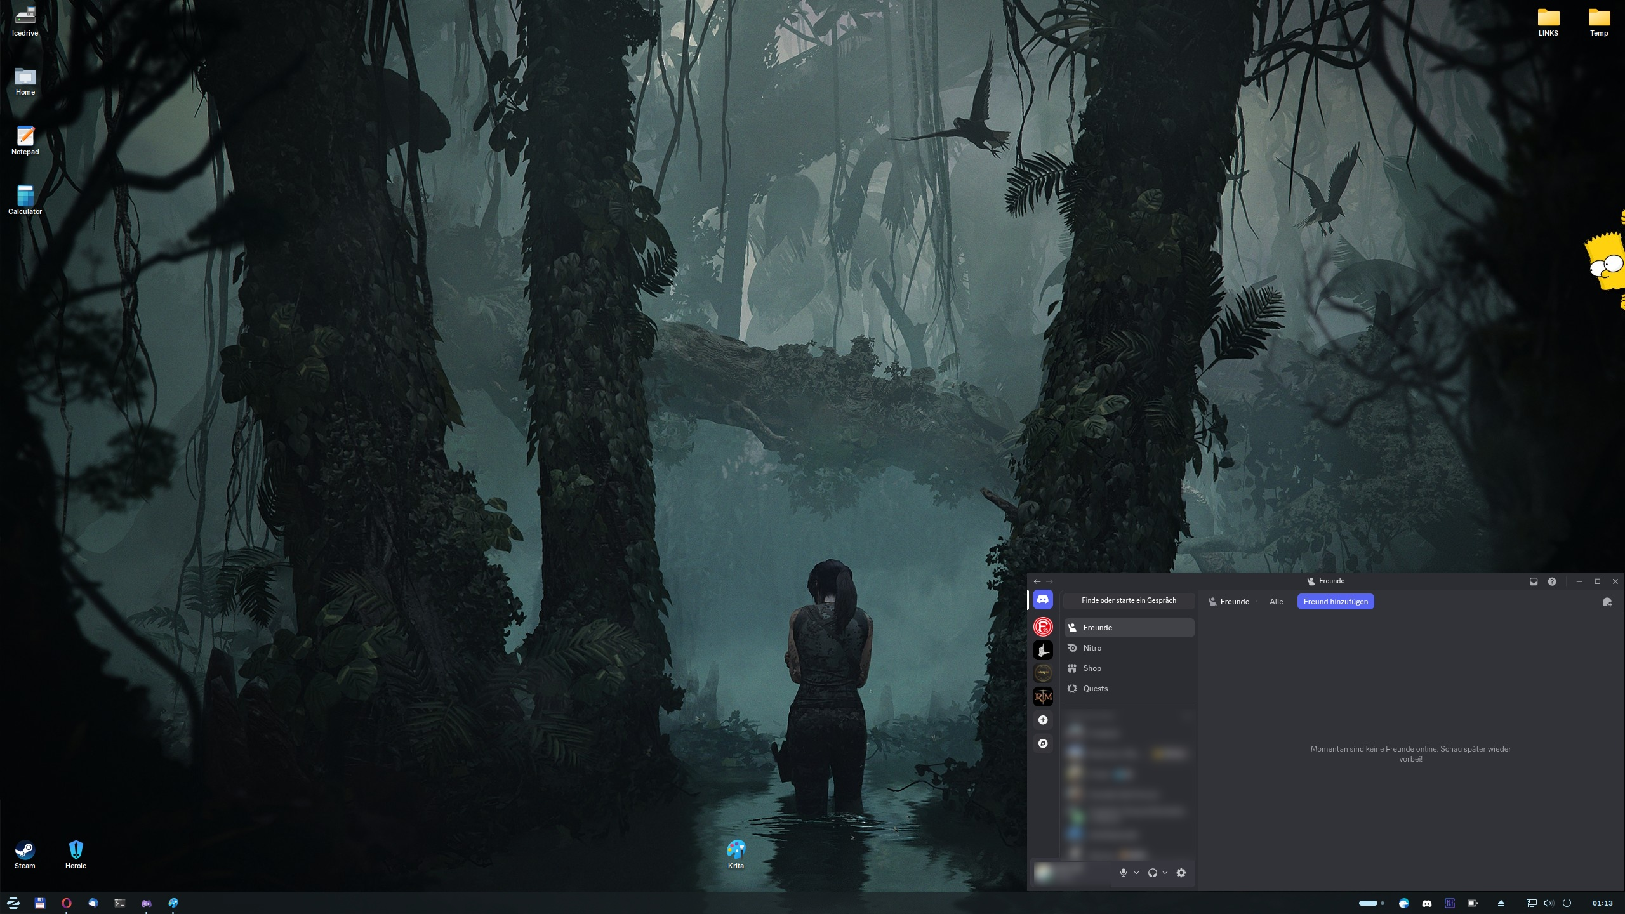Open Nitro in the Discord sidebar
The height and width of the screenshot is (914, 1625).
[1129, 648]
